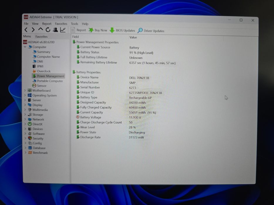Select Power Management in the tree
This screenshot has height=205, width=274.
click(x=48, y=76)
